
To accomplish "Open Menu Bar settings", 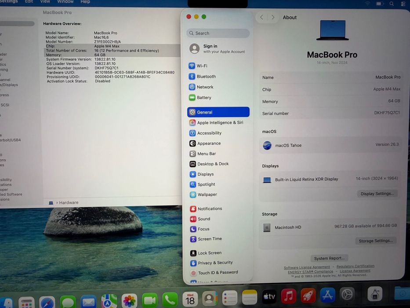I will 218,154.
